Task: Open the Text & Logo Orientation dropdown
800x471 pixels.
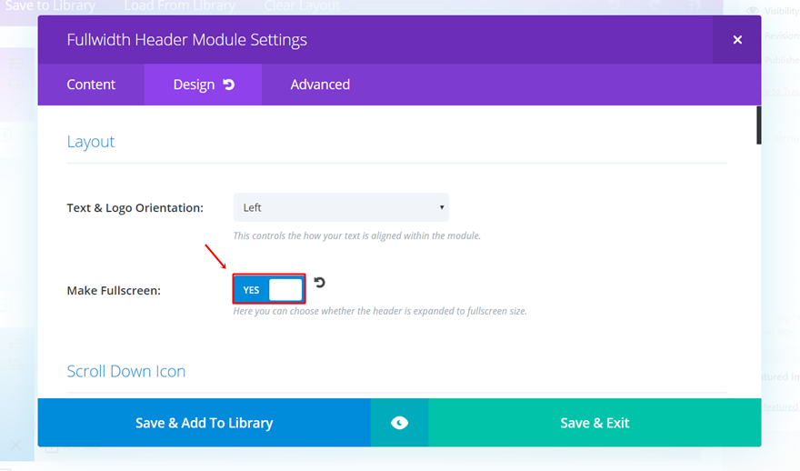Action: coord(341,207)
